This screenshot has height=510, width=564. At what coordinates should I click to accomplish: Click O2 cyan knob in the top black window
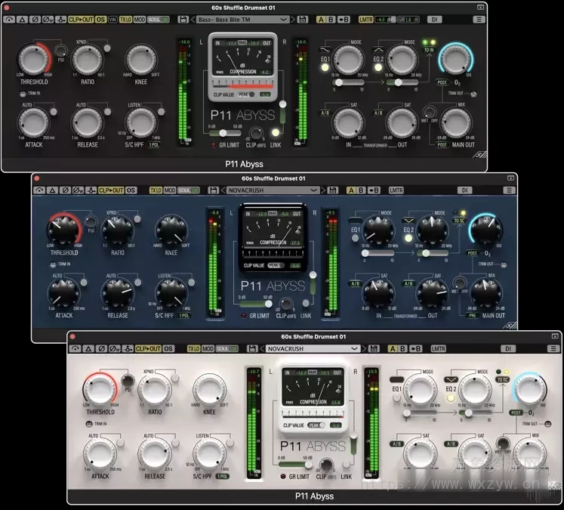tap(455, 59)
